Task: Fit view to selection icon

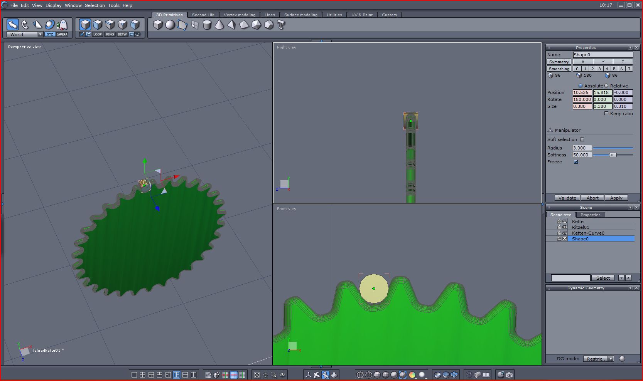Action: click(257, 375)
